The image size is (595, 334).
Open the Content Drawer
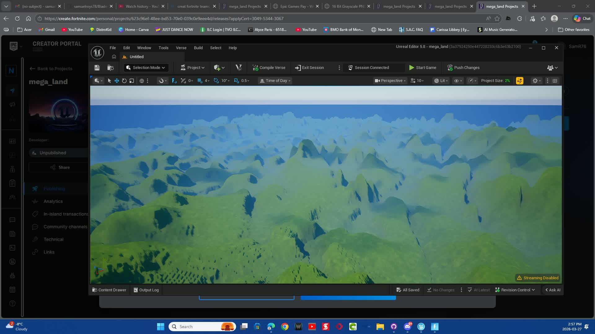point(109,290)
